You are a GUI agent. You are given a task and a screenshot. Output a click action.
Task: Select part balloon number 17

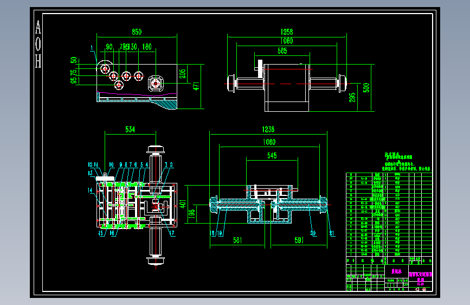pos(172,233)
